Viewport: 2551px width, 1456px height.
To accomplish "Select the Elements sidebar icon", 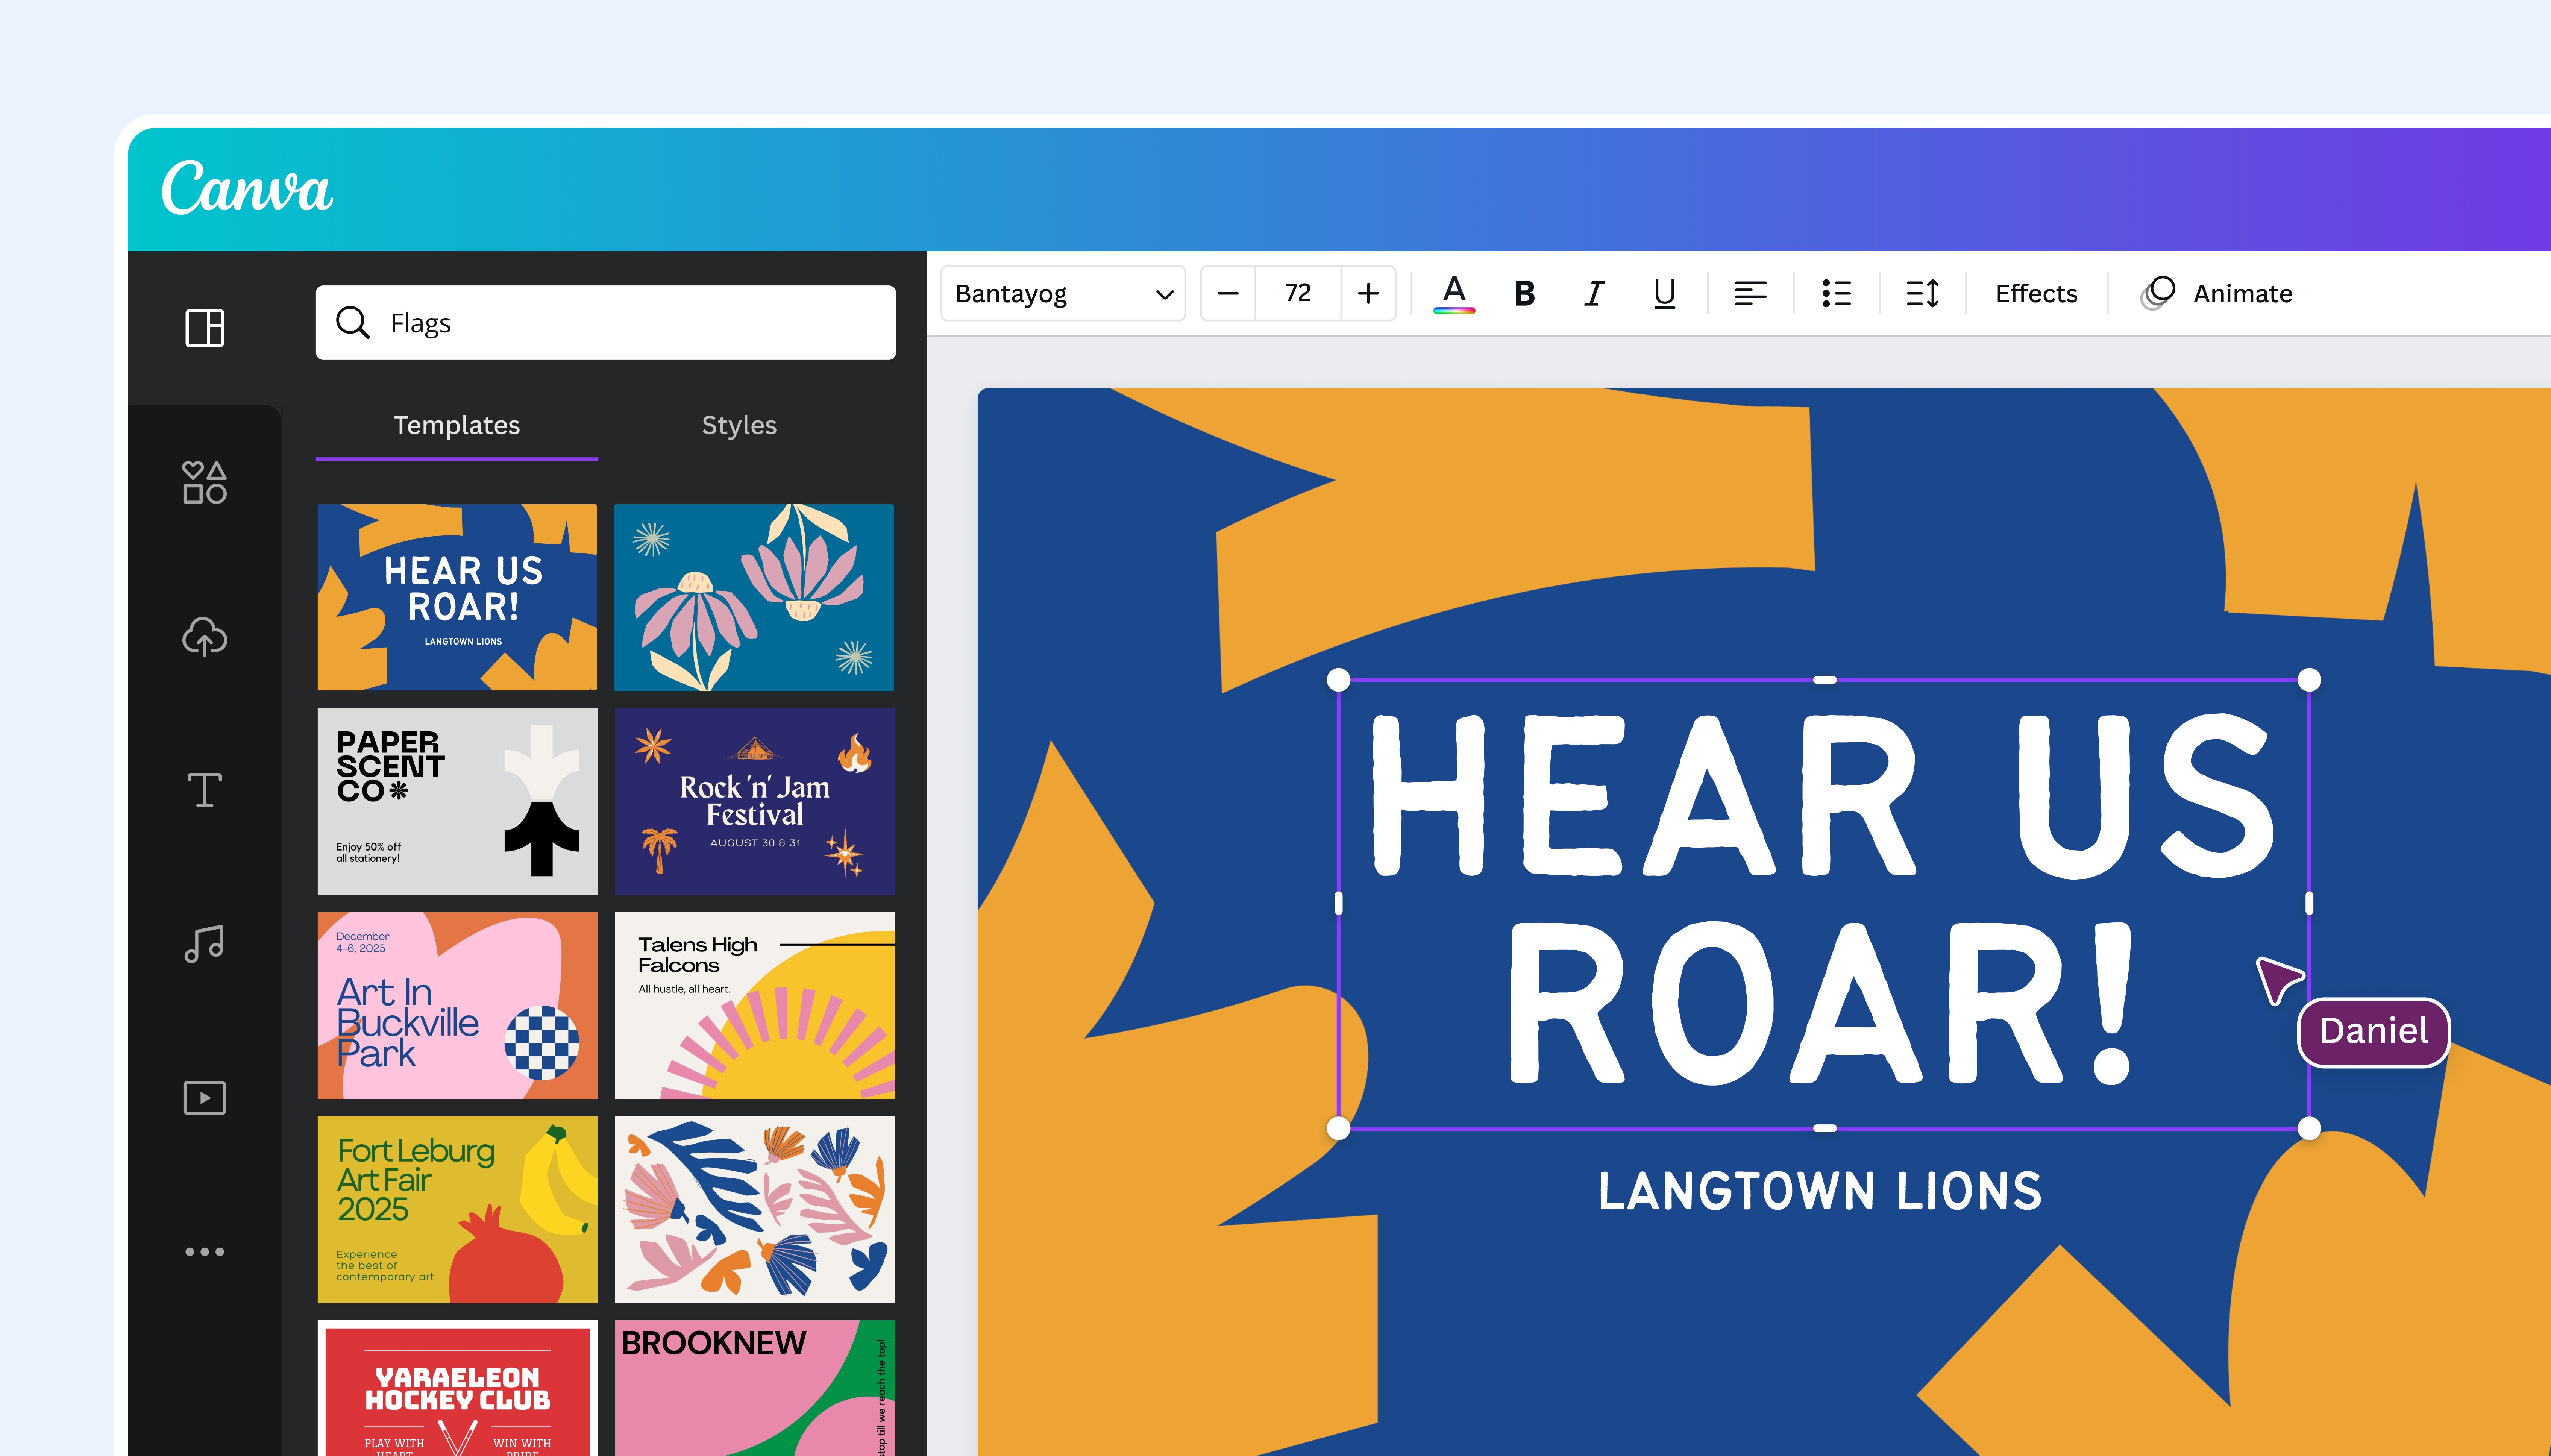I will [204, 483].
